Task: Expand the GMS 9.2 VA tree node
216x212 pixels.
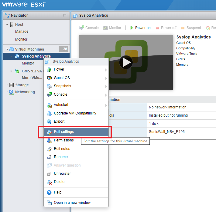Action: click(11, 71)
